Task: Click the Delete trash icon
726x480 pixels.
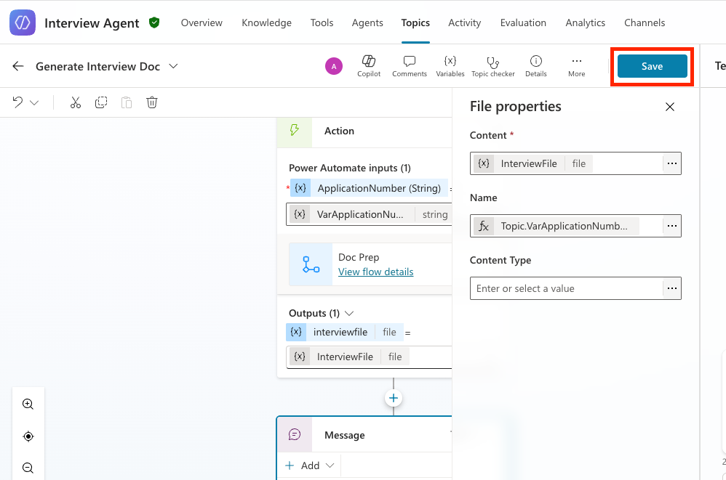Action: tap(152, 102)
